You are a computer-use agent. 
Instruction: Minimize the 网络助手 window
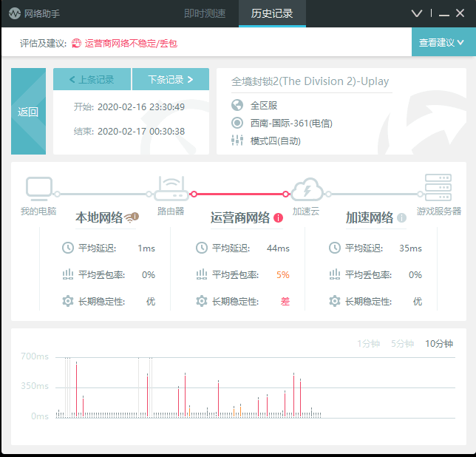(443, 15)
